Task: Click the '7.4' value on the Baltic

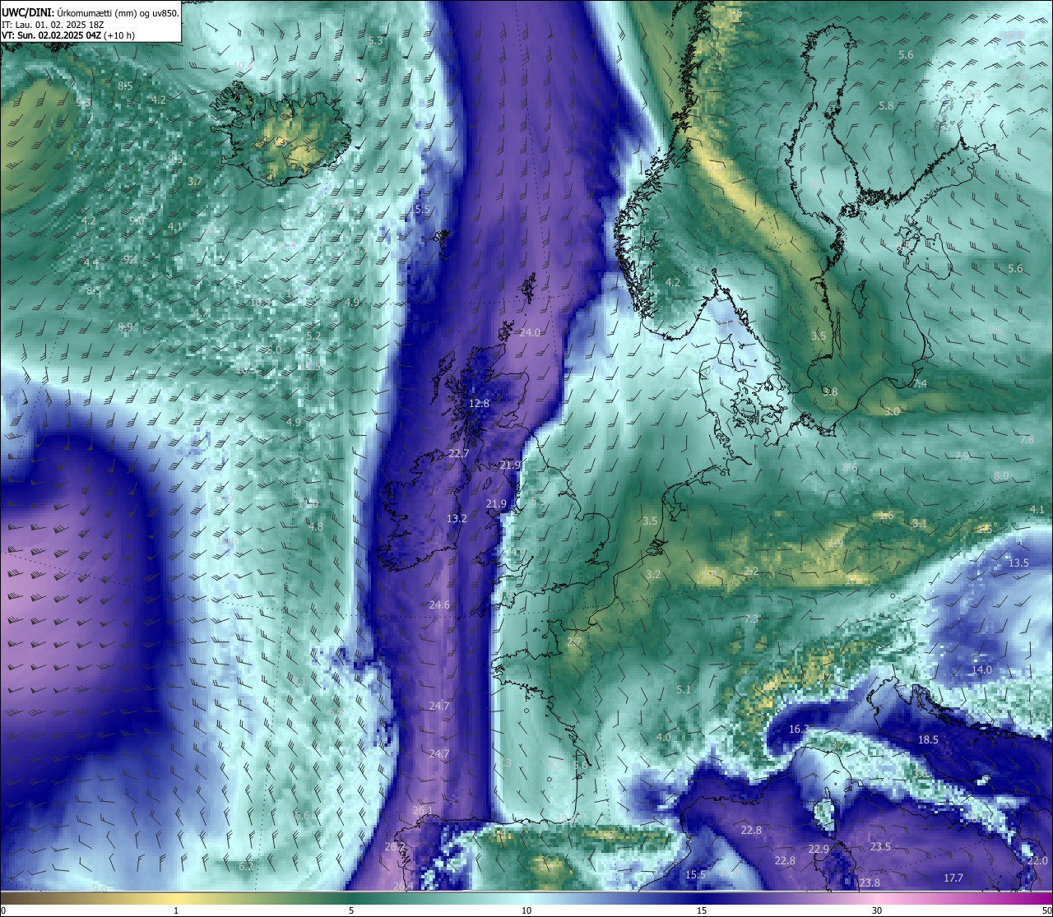Action: (920, 383)
